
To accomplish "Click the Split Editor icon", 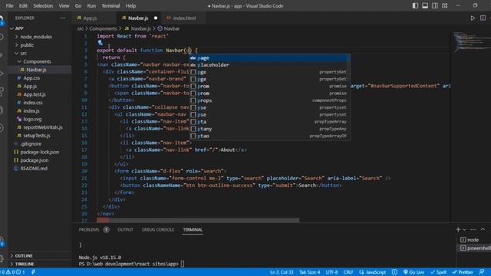I will (x=483, y=18).
